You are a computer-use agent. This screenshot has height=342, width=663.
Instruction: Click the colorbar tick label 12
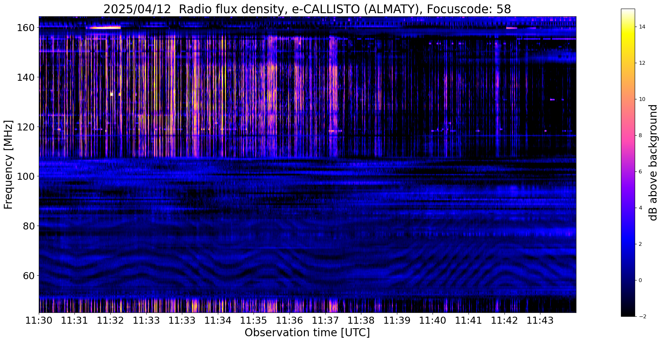click(642, 63)
